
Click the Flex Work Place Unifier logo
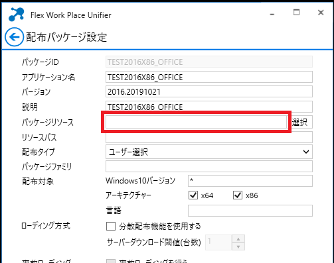(16, 15)
